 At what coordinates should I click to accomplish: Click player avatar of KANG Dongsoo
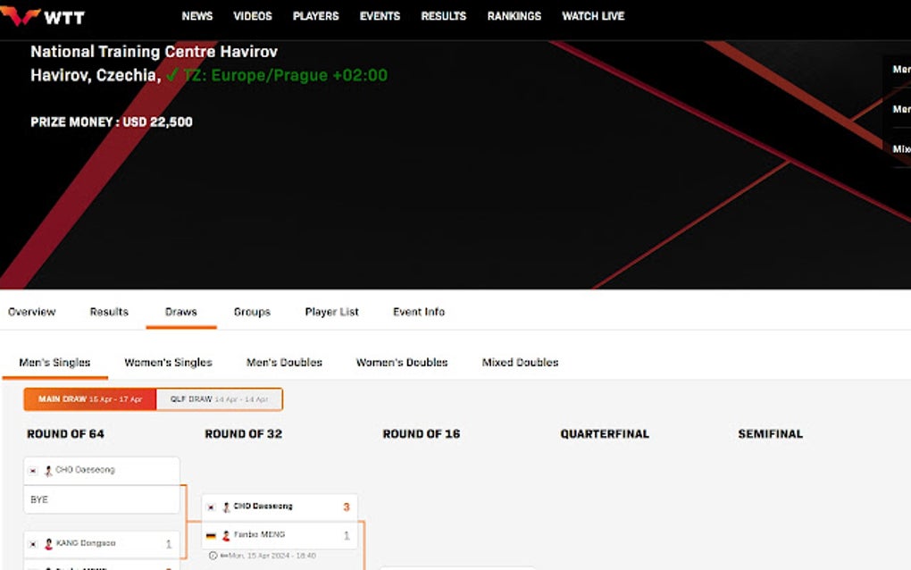tap(48, 544)
